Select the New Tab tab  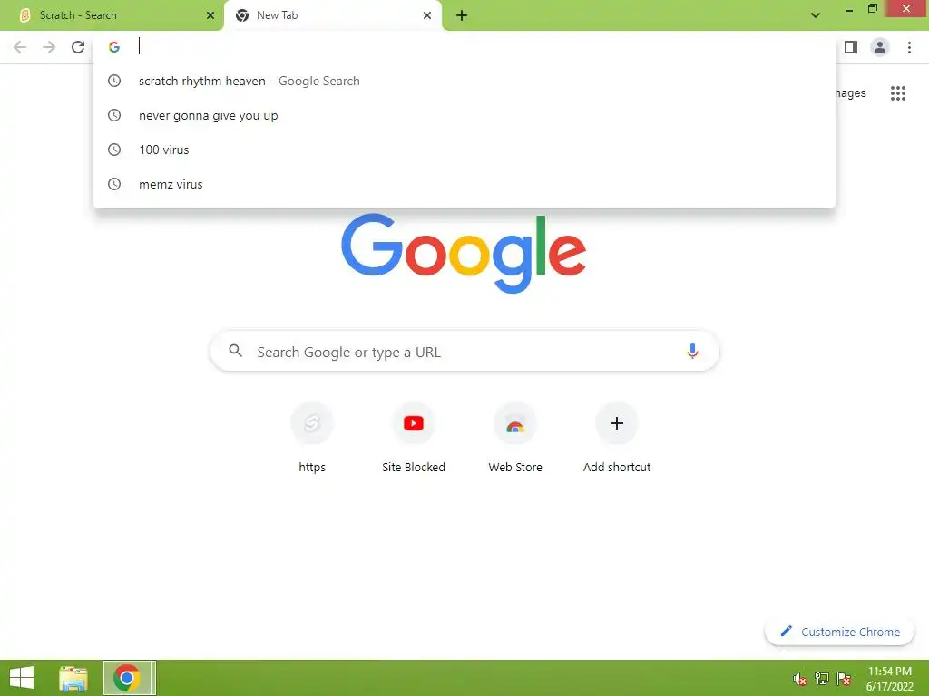point(333,15)
